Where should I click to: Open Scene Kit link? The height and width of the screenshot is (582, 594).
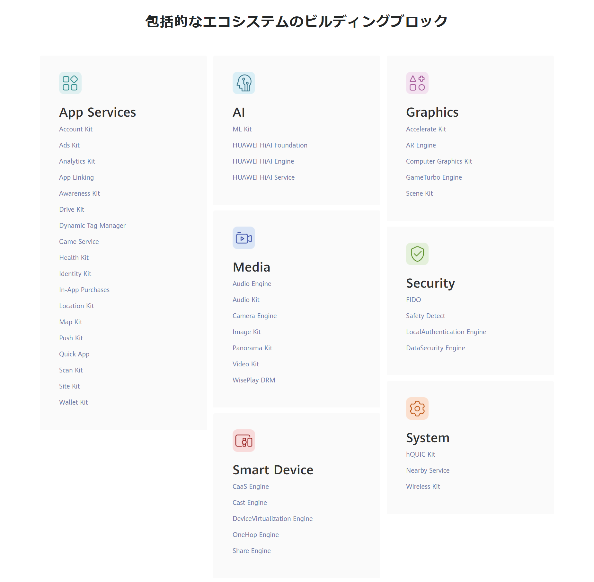coord(420,193)
